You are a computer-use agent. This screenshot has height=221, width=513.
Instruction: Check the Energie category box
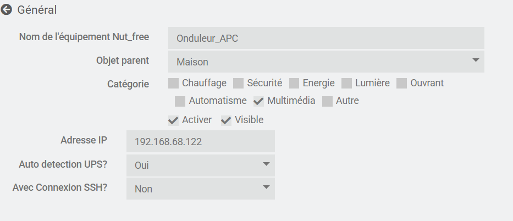click(x=294, y=84)
